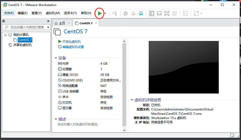Select the USB 控制器 device row

89,91
